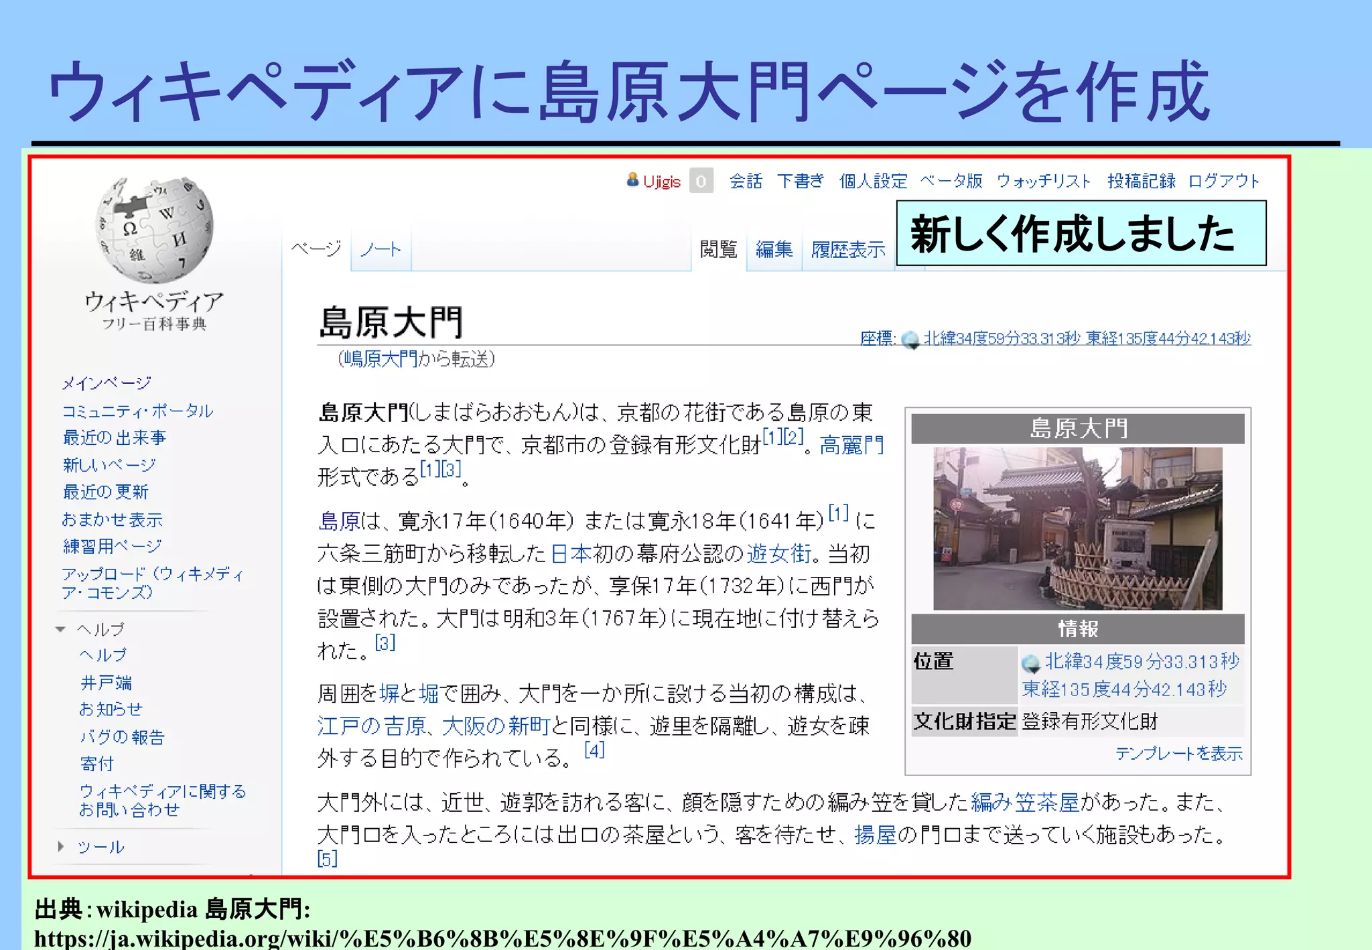Click the 島原大門 article heading

(391, 322)
